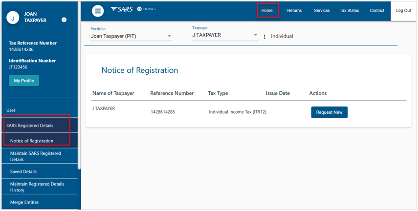The image size is (418, 211).
Task: Expand the Taxpayer dropdown arrow
Action: point(255,35)
